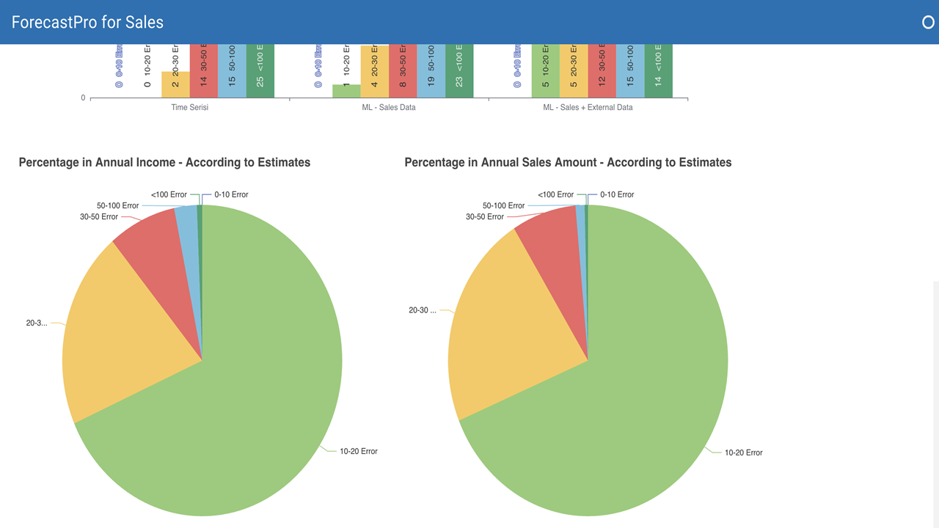Click the blue 50-100 bar in ML - Sales + External Data
This screenshot has height=528, width=939.
630,70
